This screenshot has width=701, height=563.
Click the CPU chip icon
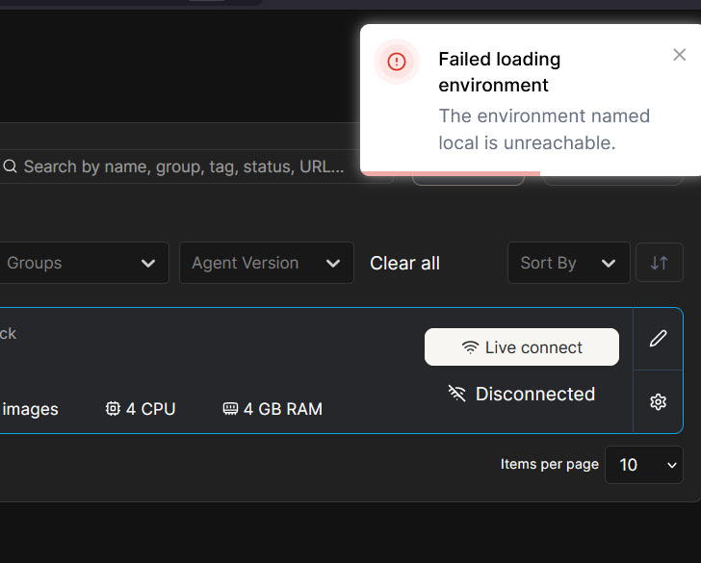tap(113, 409)
